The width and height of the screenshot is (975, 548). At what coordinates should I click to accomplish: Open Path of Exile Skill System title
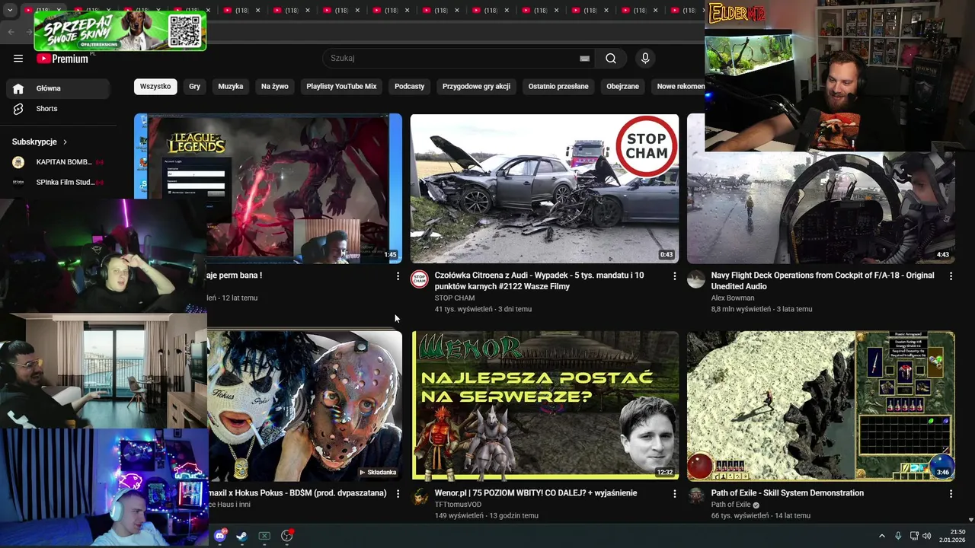(787, 493)
